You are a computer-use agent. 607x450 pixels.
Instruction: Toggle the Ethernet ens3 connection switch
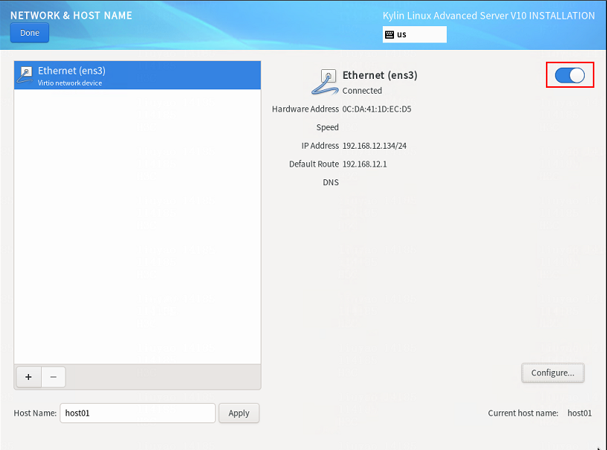[570, 75]
